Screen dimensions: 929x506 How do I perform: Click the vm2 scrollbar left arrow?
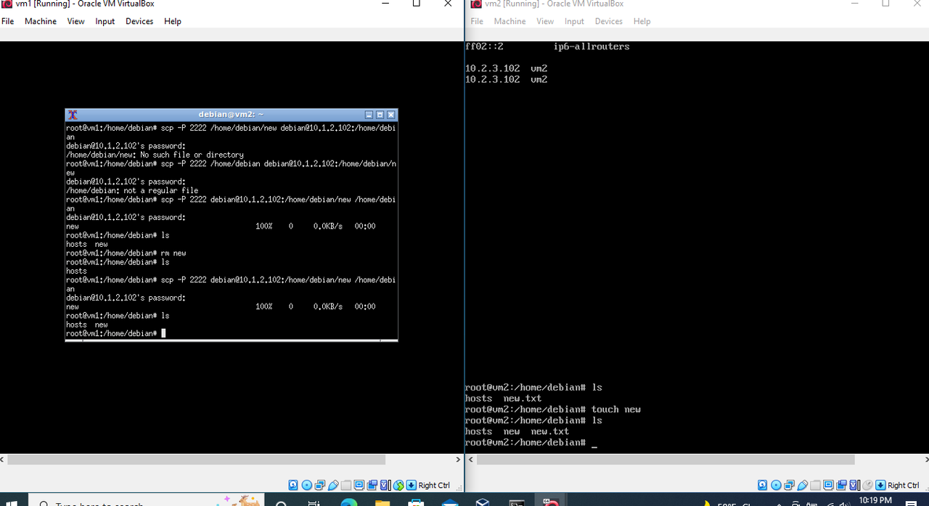tap(472, 460)
